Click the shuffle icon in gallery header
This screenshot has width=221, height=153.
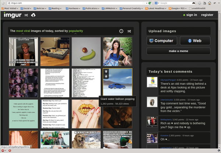(x=129, y=31)
